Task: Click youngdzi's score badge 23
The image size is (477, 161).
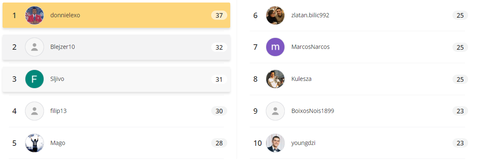Action: coord(460,143)
